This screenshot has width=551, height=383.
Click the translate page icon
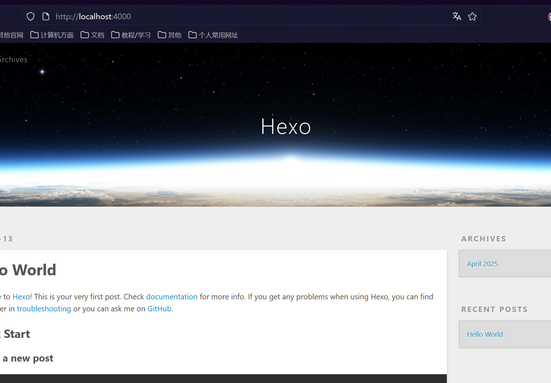(x=457, y=16)
